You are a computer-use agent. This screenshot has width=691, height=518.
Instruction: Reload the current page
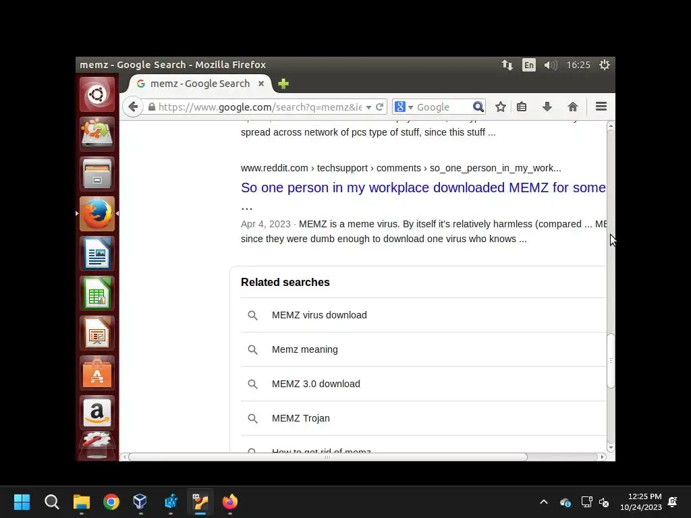(379, 107)
